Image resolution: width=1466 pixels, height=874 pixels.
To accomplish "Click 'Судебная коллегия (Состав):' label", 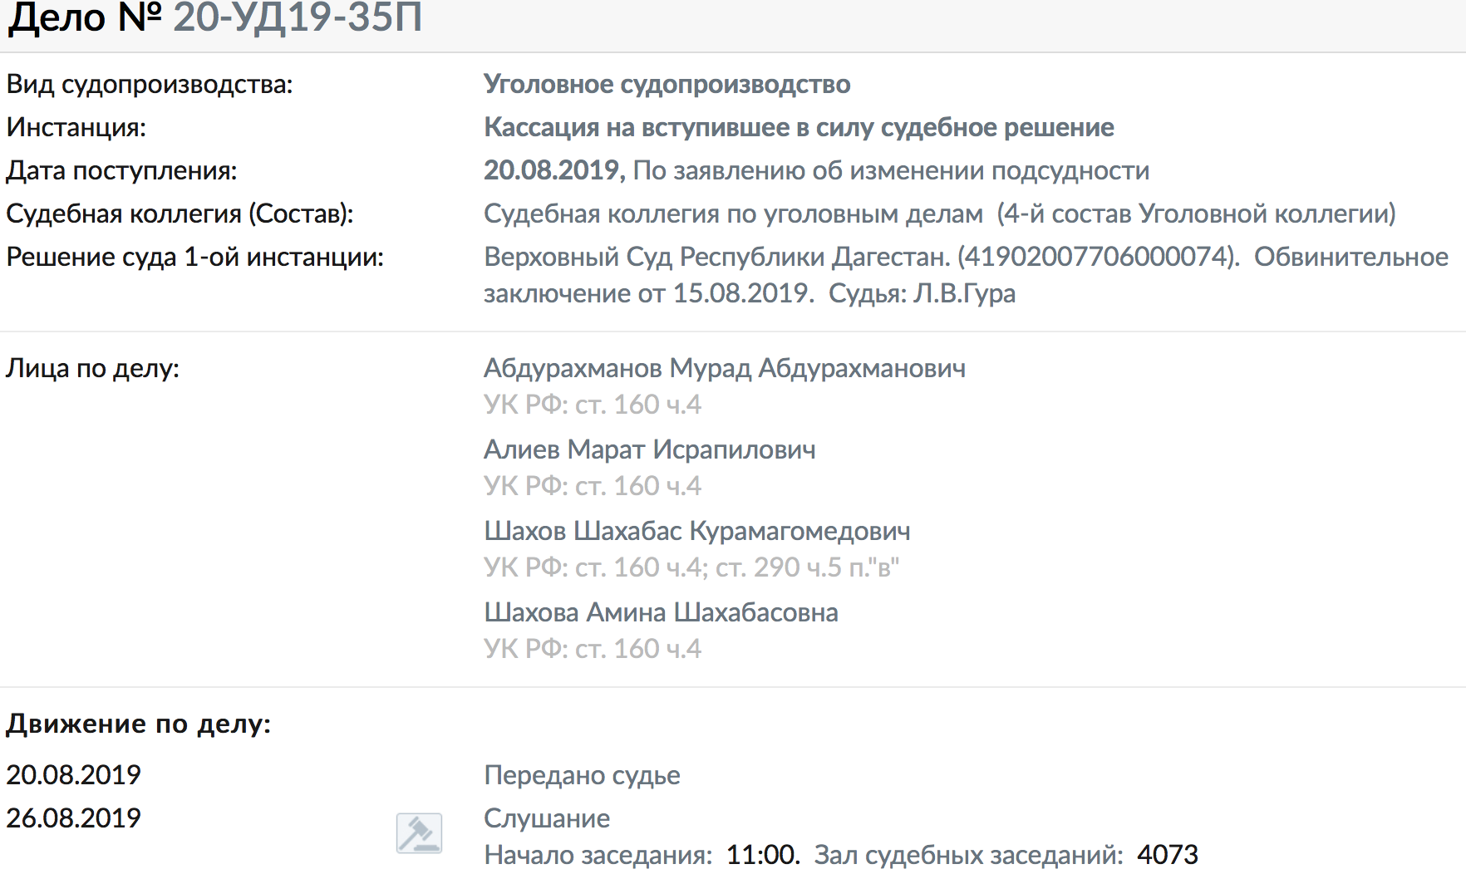I will (x=180, y=214).
